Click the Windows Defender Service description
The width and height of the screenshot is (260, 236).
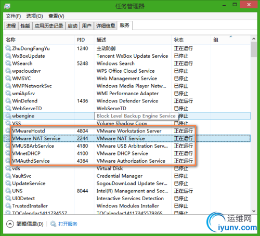point(127,101)
